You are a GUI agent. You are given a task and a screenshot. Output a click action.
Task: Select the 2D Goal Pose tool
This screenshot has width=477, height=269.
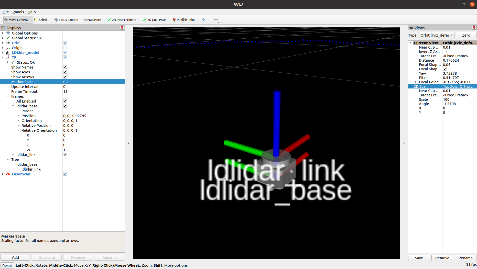[154, 20]
